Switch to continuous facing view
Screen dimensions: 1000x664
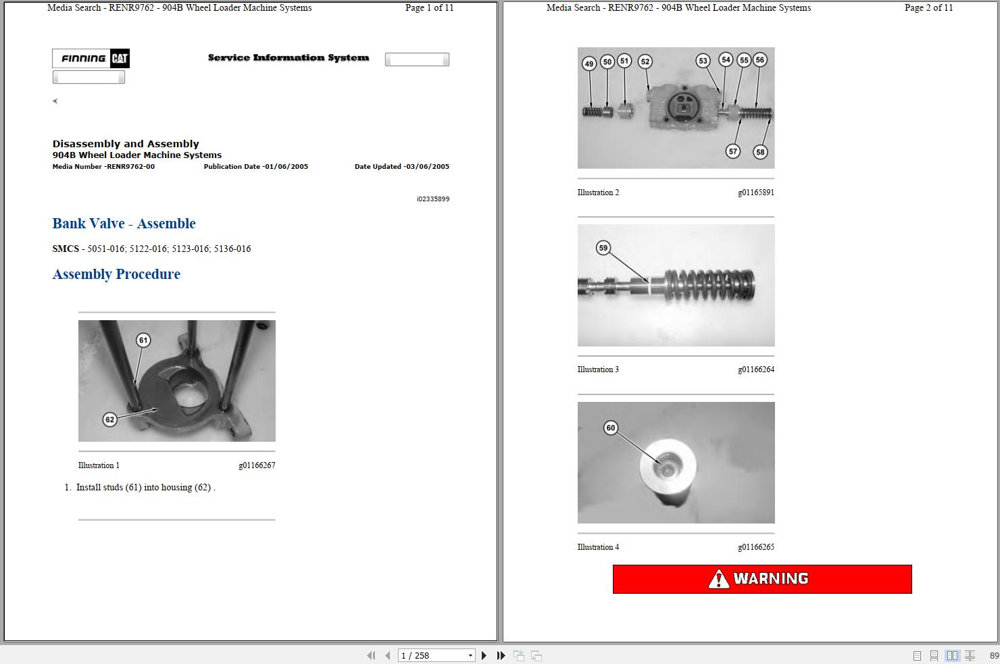(970, 655)
